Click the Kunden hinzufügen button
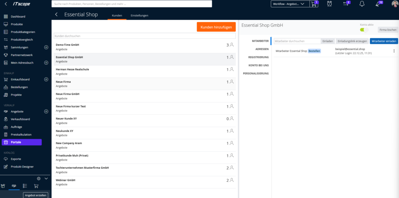The width and height of the screenshot is (399, 198). click(x=216, y=27)
